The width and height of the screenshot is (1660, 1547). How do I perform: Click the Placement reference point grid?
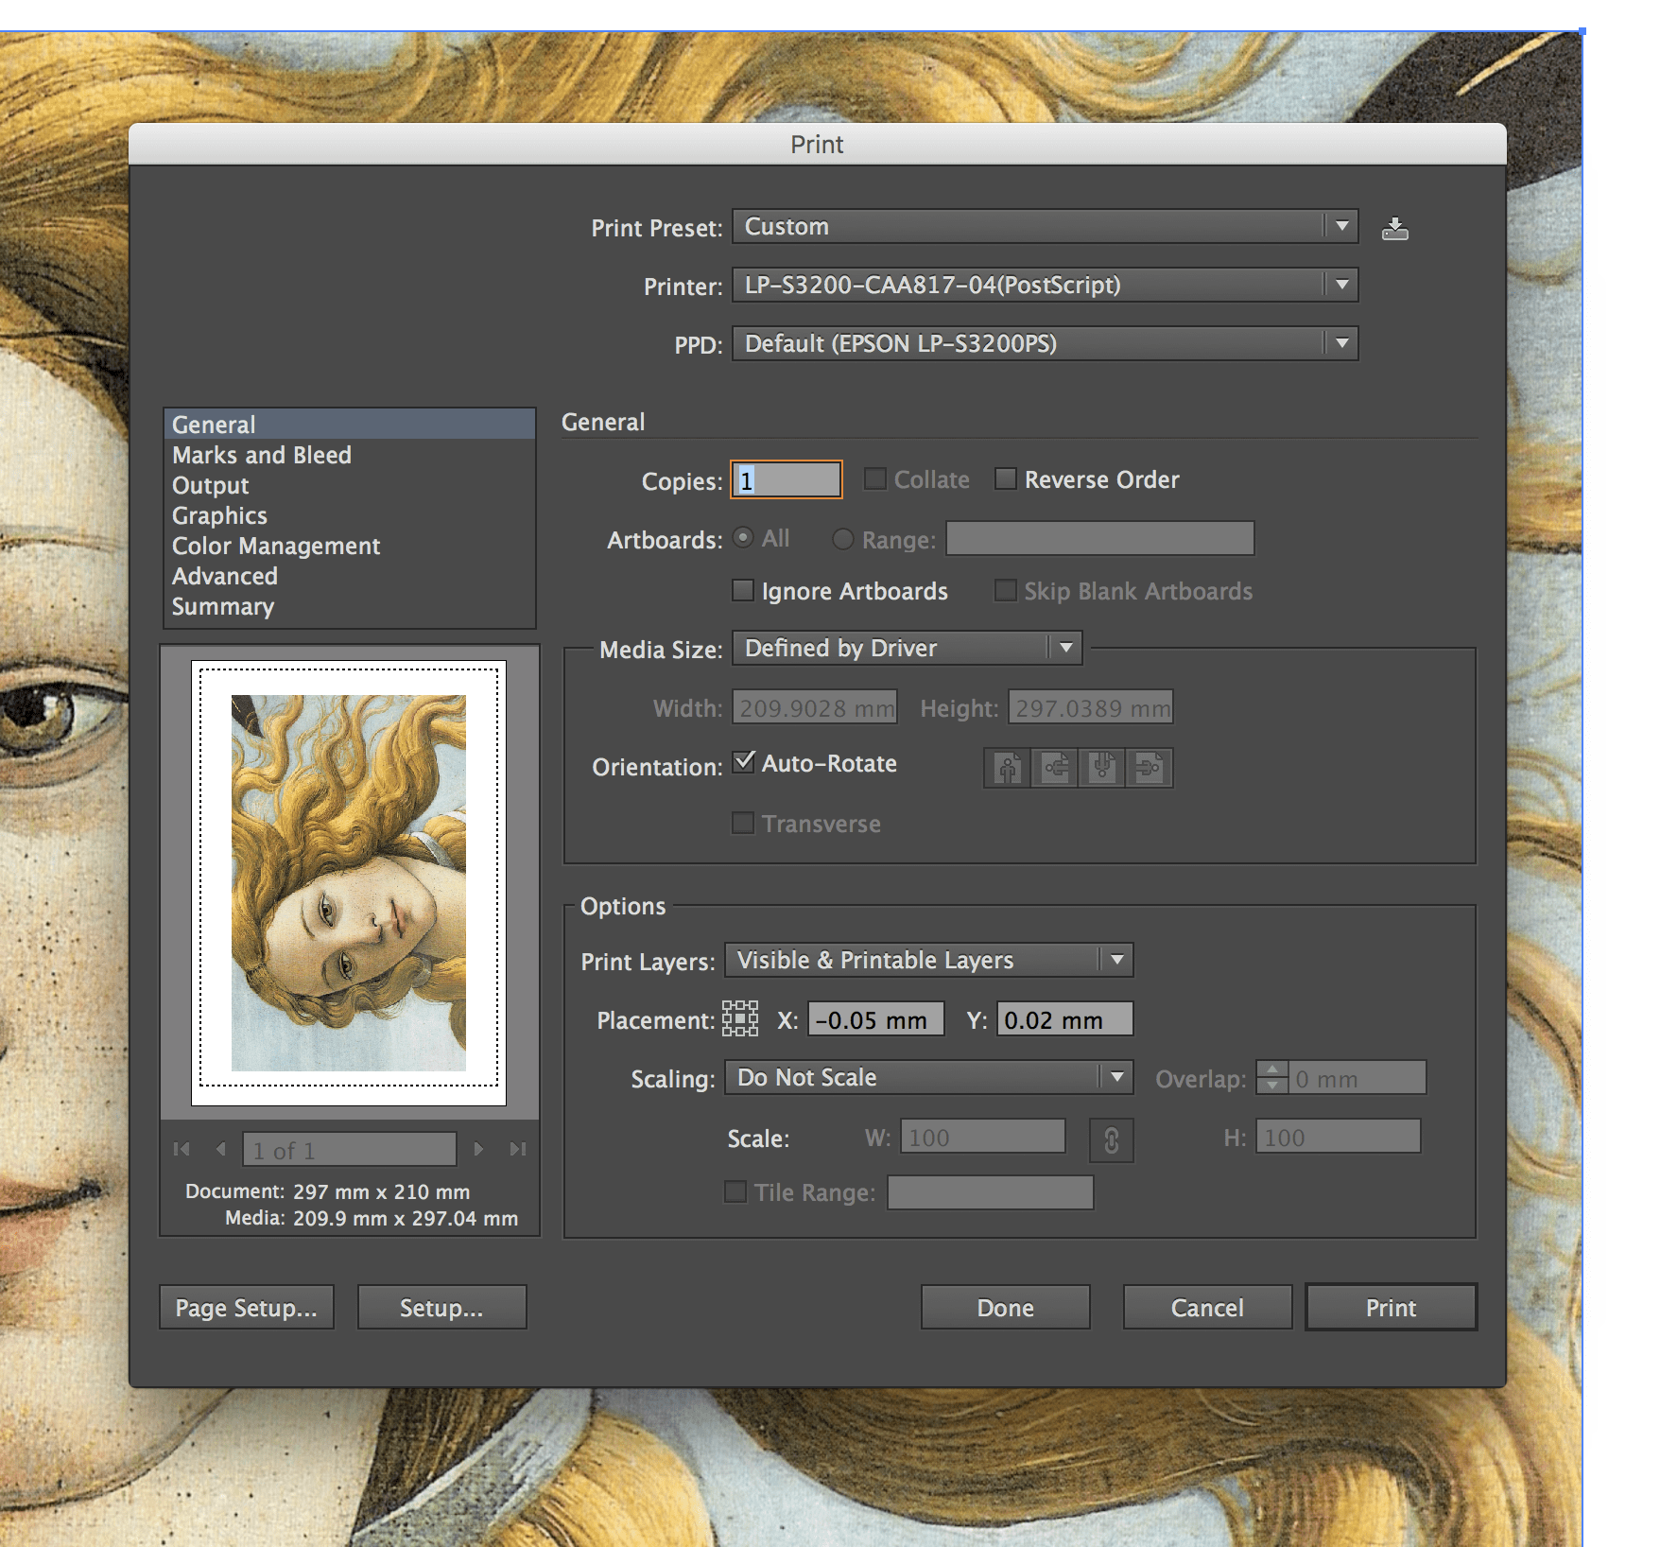pos(740,1019)
